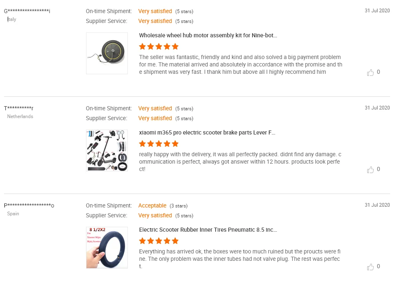Image resolution: width=393 pixels, height=285 pixels.
Task: Open 'Electric Scooter Rubber Inner Tires' link
Action: [x=208, y=230]
